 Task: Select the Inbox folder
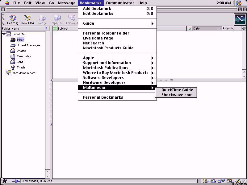click(20, 40)
